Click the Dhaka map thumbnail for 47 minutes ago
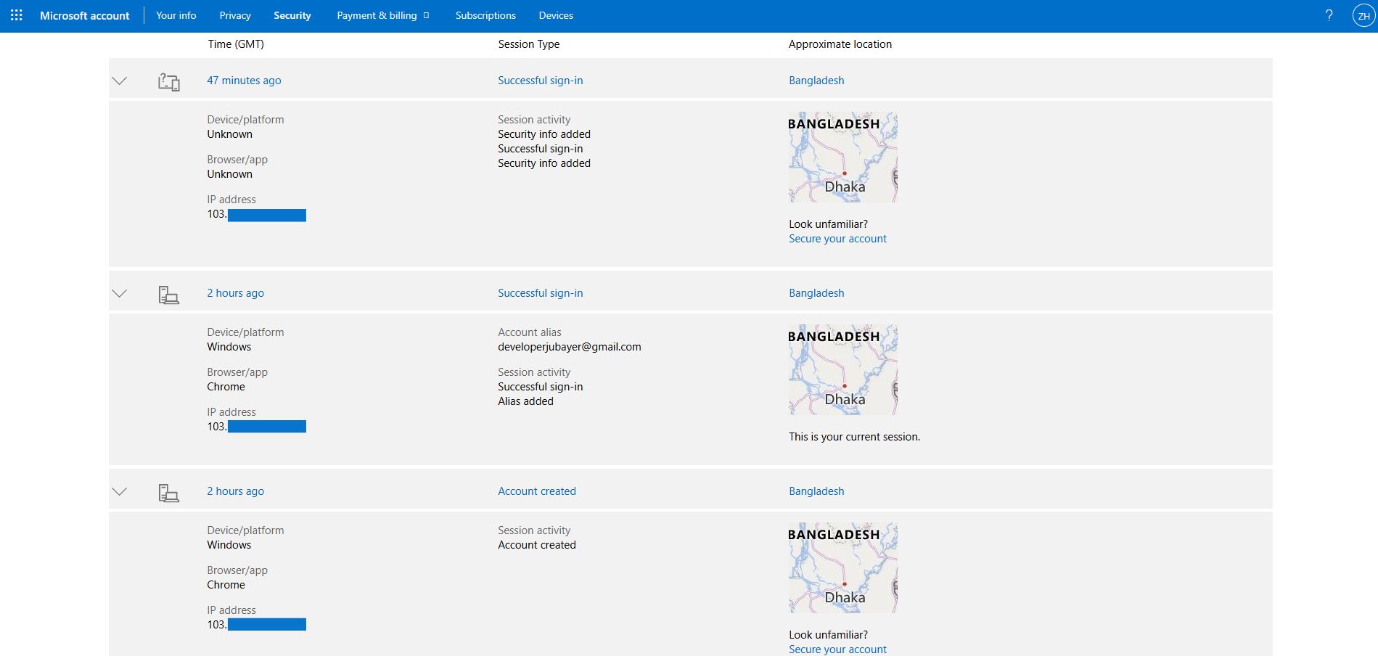Viewport: 1378px width, 656px height. coord(843,157)
